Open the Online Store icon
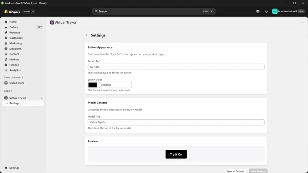Image resolution: width=308 pixels, height=173 pixels. (x=6, y=83)
